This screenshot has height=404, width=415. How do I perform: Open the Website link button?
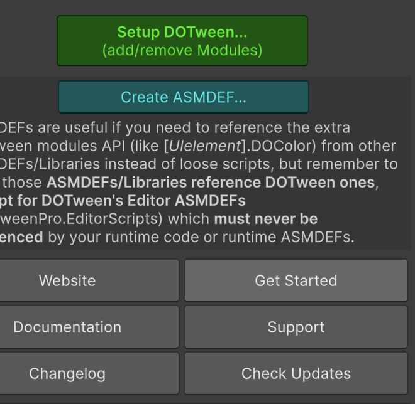click(89, 280)
